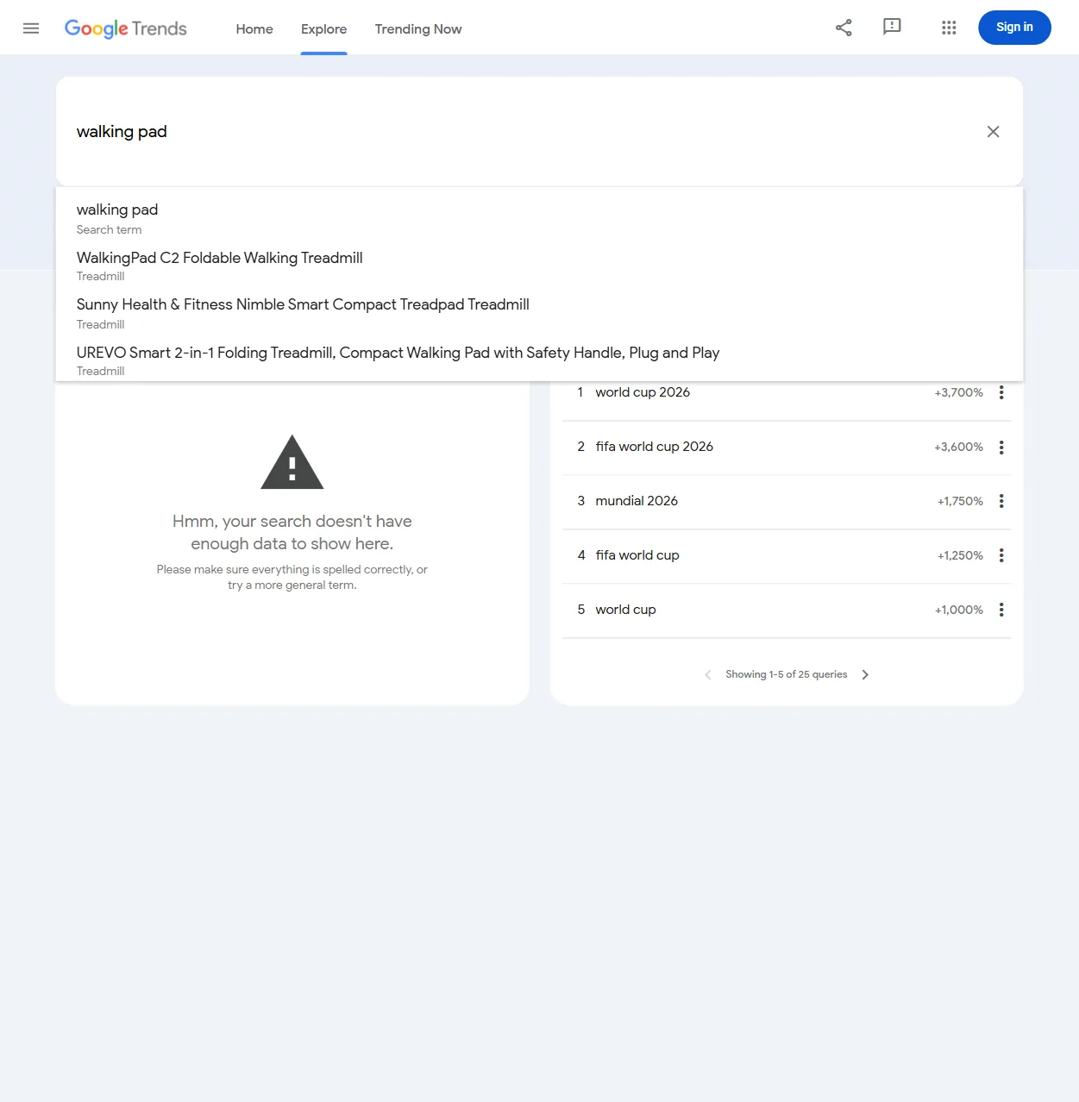Screen dimensions: 1079x1102
Task: Click the world cup 2026 query
Action: (x=643, y=392)
